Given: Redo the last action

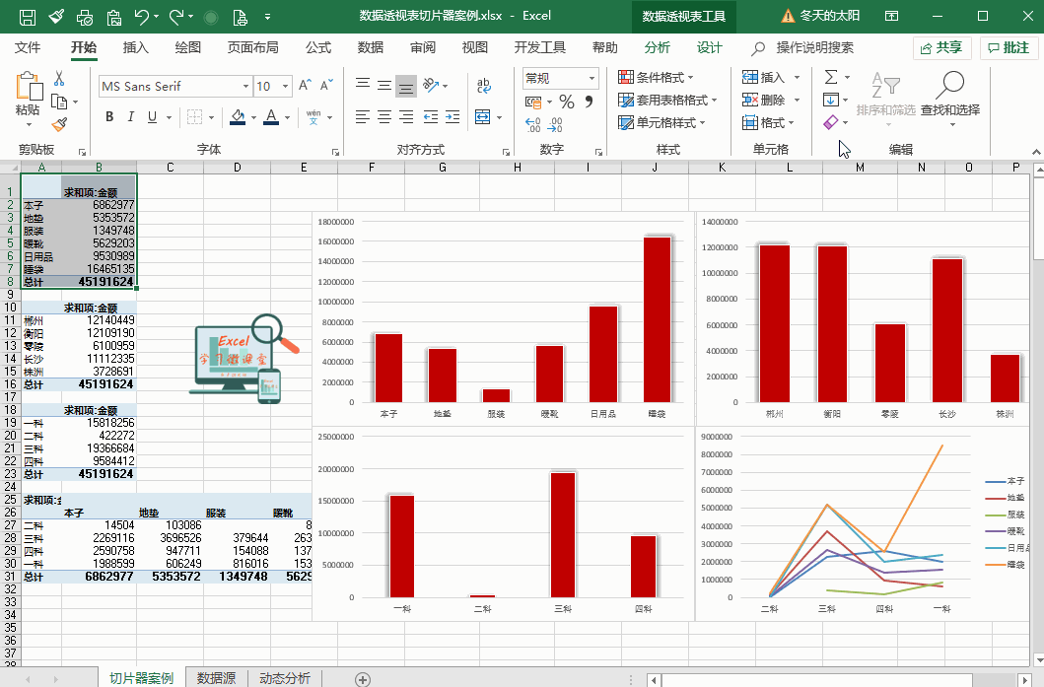Looking at the screenshot, I should [x=175, y=16].
